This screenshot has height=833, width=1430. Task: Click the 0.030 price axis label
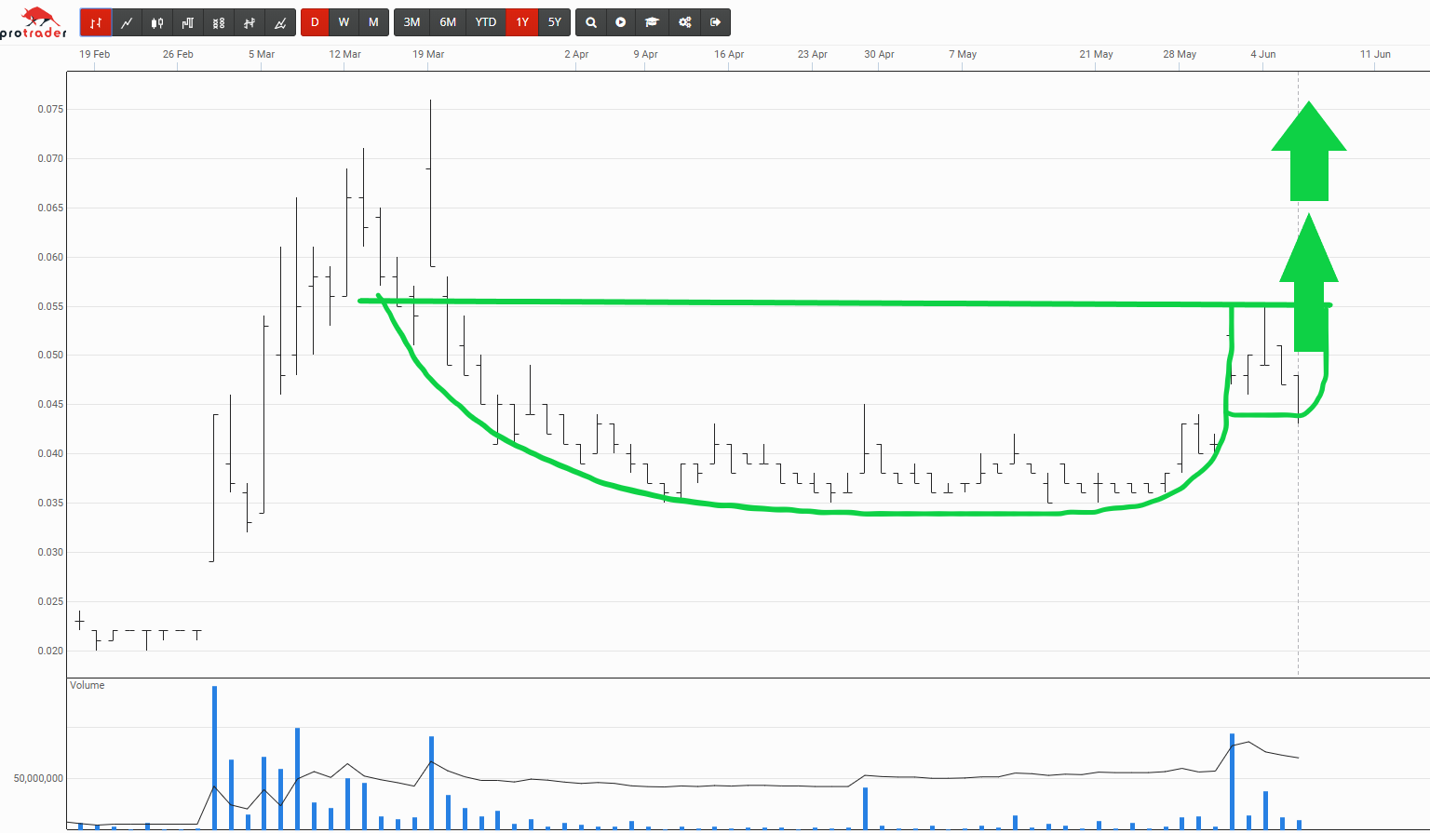pos(50,552)
